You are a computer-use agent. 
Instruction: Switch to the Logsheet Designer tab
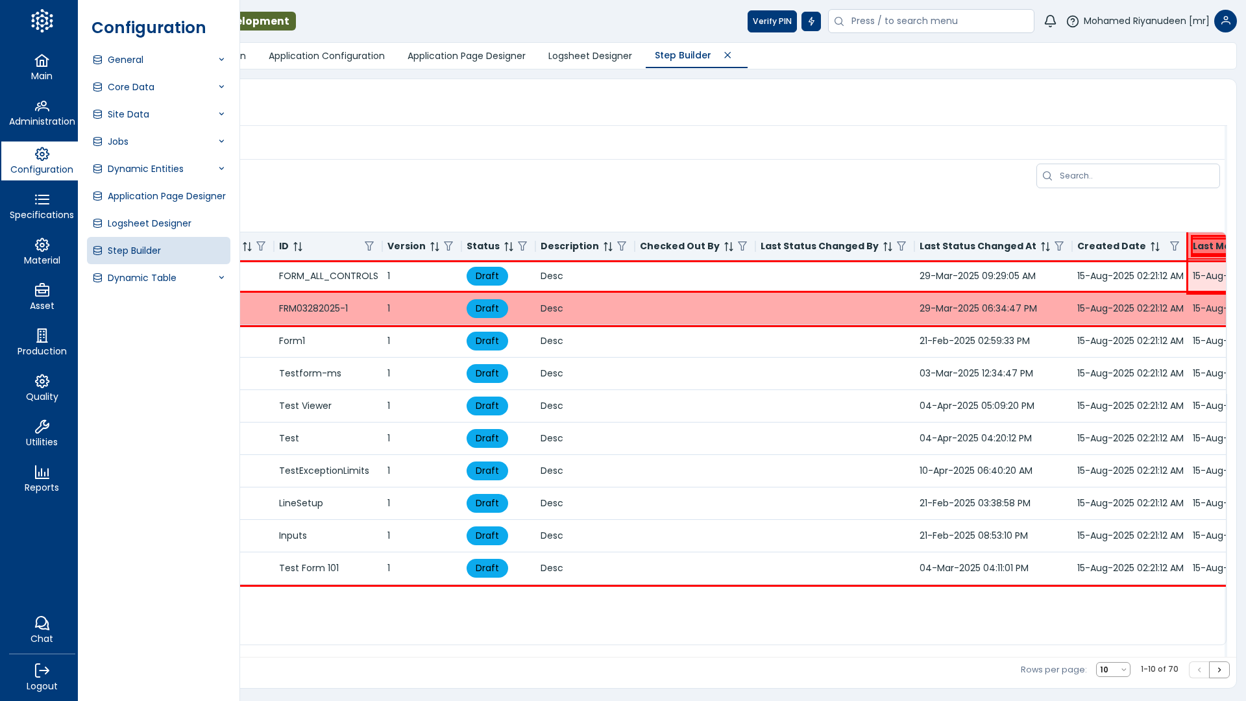589,56
